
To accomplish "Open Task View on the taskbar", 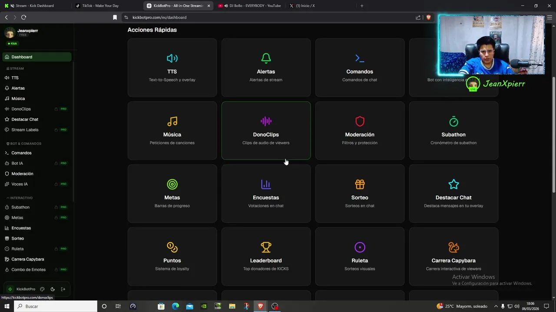I will click(x=118, y=306).
